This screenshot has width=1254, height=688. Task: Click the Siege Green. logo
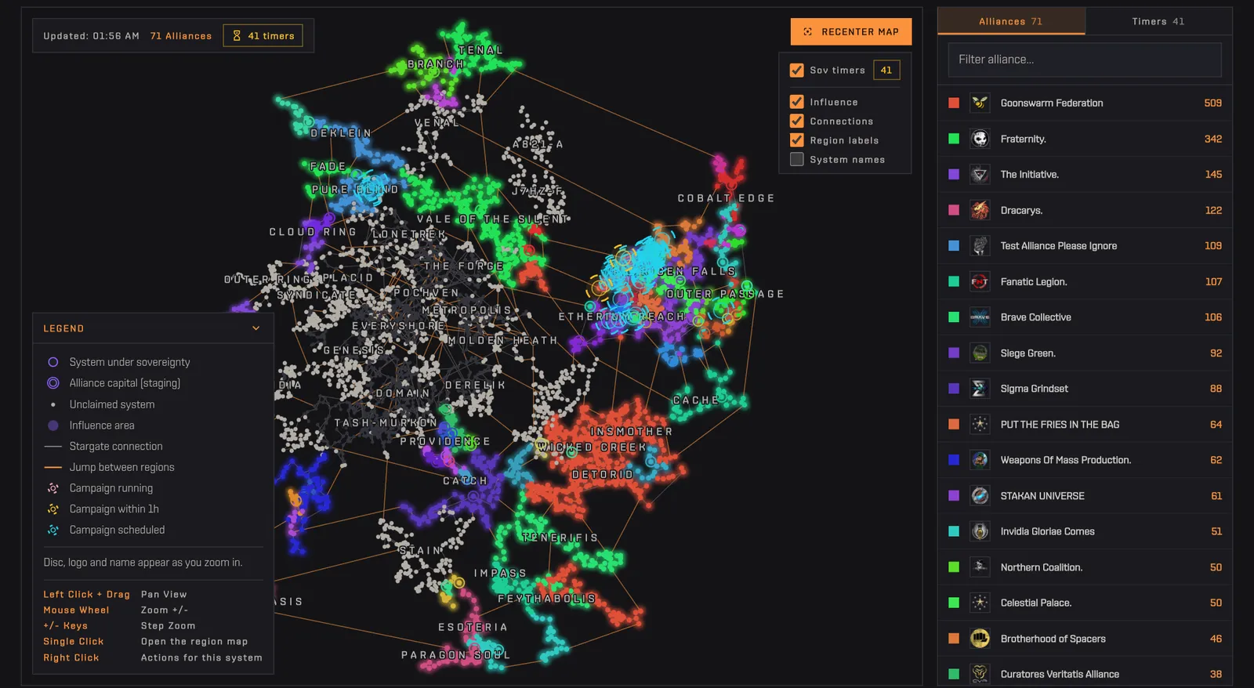(x=980, y=353)
